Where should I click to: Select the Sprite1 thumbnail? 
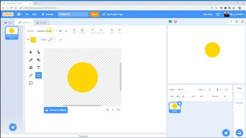click(175, 107)
